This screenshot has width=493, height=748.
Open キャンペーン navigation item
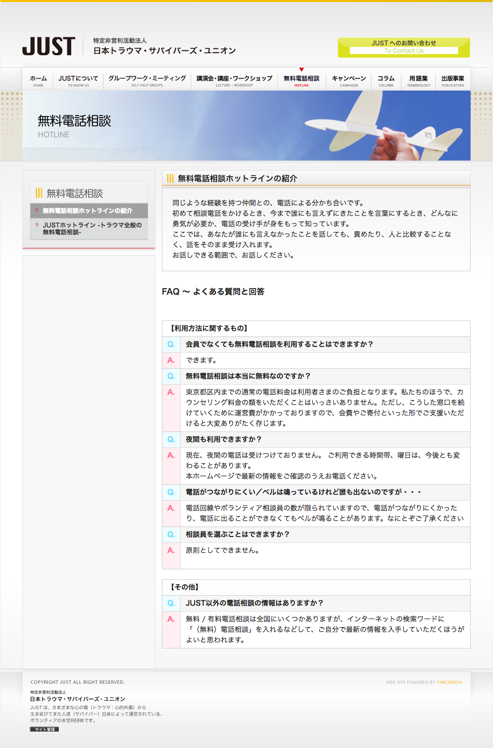349,81
